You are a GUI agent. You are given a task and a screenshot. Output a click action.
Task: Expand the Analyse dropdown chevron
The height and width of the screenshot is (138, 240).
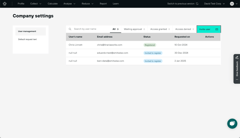tap(75, 4)
